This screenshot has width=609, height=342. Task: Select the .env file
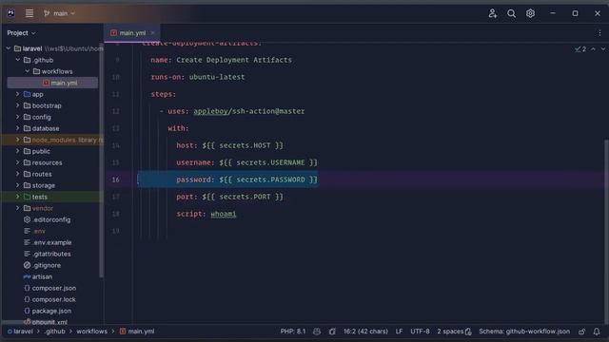point(34,231)
